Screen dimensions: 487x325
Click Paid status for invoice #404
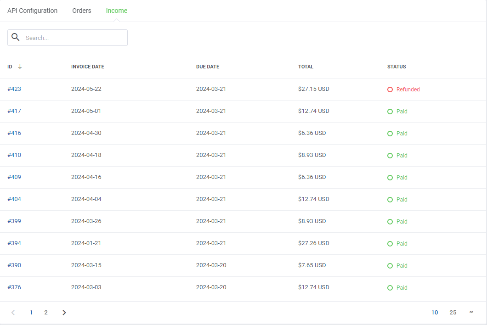click(x=402, y=200)
